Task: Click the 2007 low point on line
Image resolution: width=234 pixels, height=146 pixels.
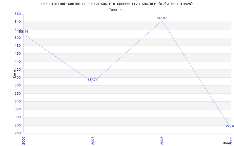Action: 93,82
